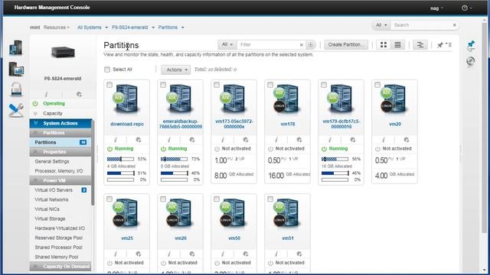The width and height of the screenshot is (490, 275).
Task: Show info for vm178 partition
Action: [276, 140]
